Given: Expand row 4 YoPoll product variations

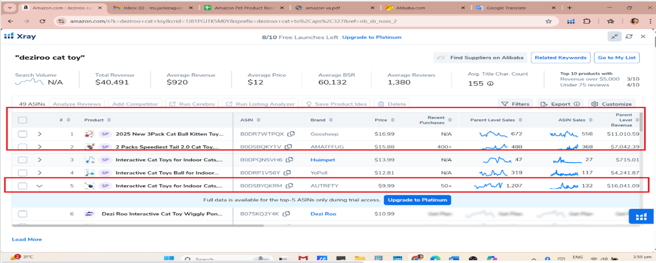Looking at the screenshot, I should pos(40,173).
